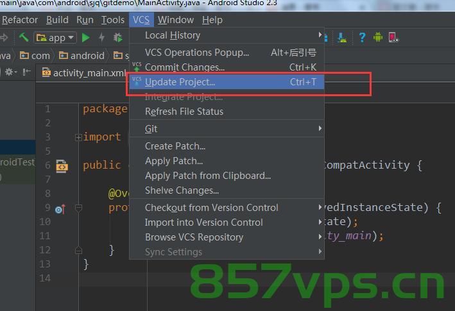Expand the folded import statements
455x311 pixels.
[x=78, y=137]
